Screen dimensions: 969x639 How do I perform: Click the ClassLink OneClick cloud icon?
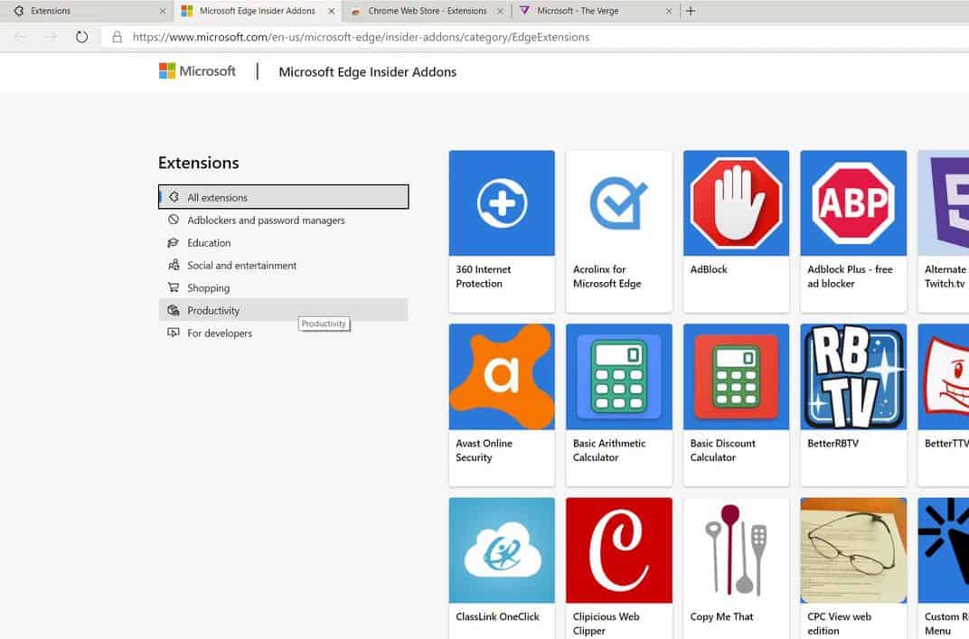[501, 550]
